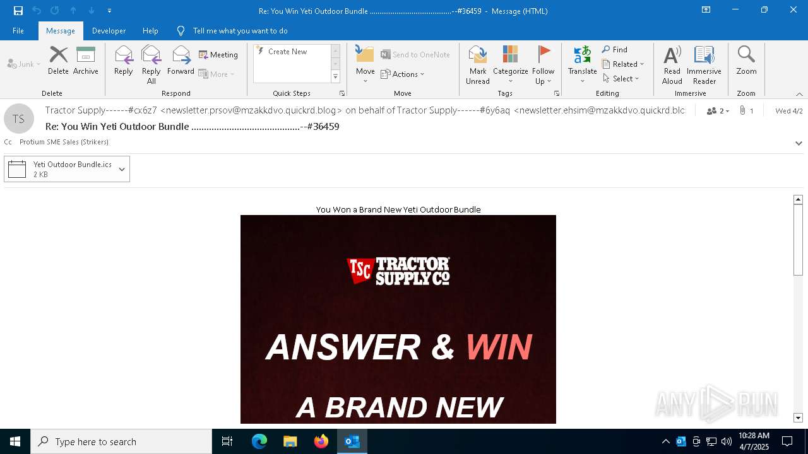Click the Save icon in title bar
Screen dimensions: 808x454
pyautogui.click(x=18, y=11)
